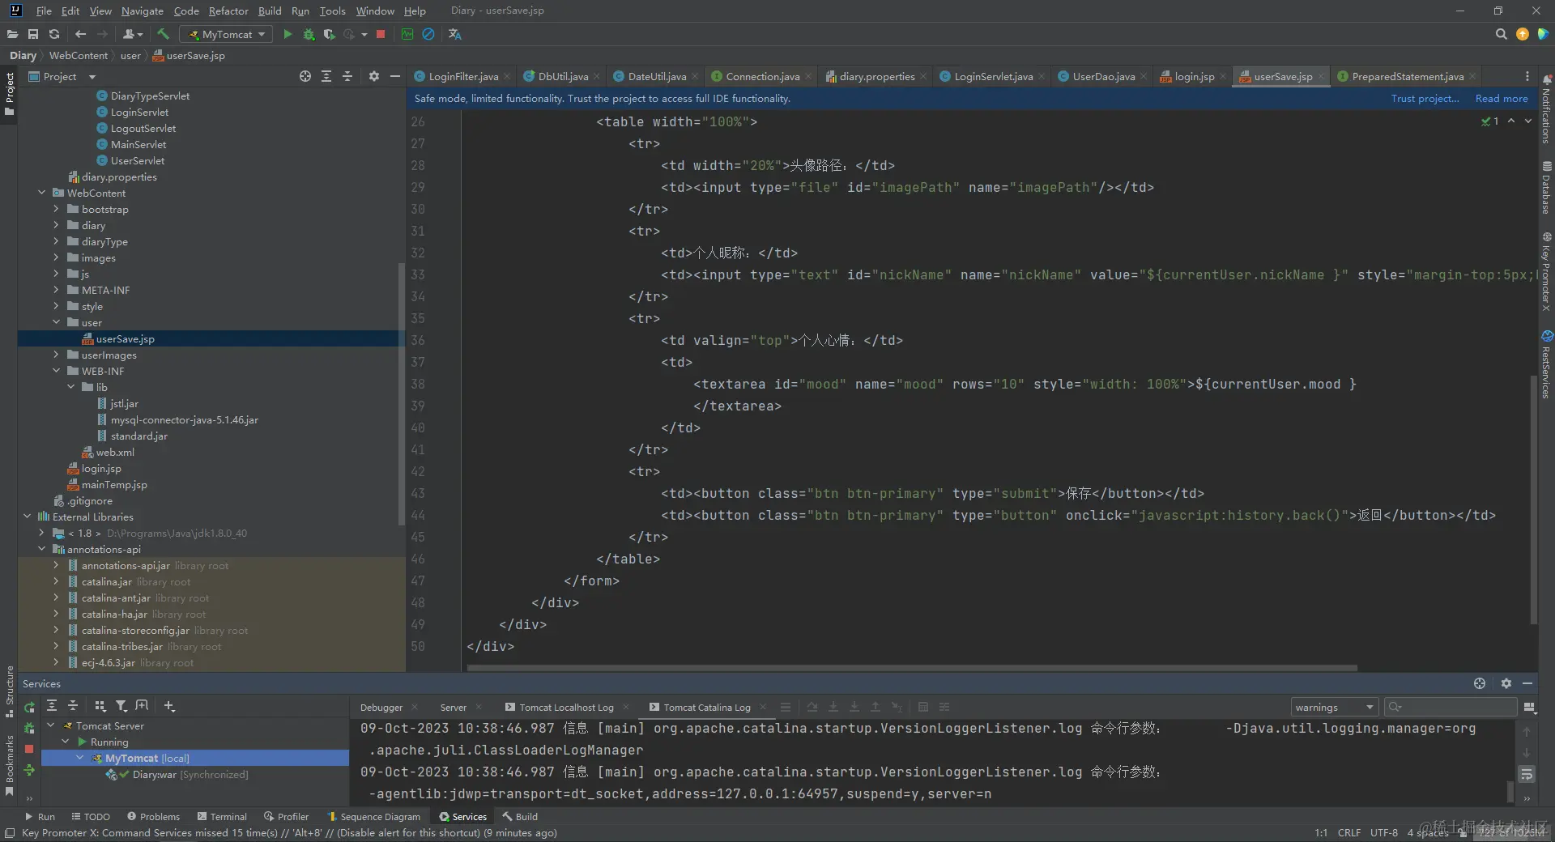Collapse the WEB-INF folder
Viewport: 1555px width, 842px height.
pyautogui.click(x=56, y=371)
